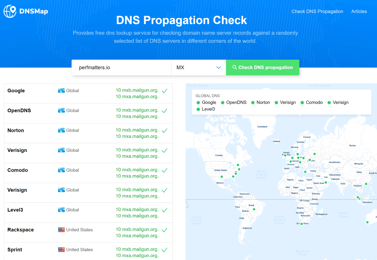This screenshot has height=260, width=377.
Task: Click 10 mxa.mailgun.org. in Norton row
Action: [137, 136]
